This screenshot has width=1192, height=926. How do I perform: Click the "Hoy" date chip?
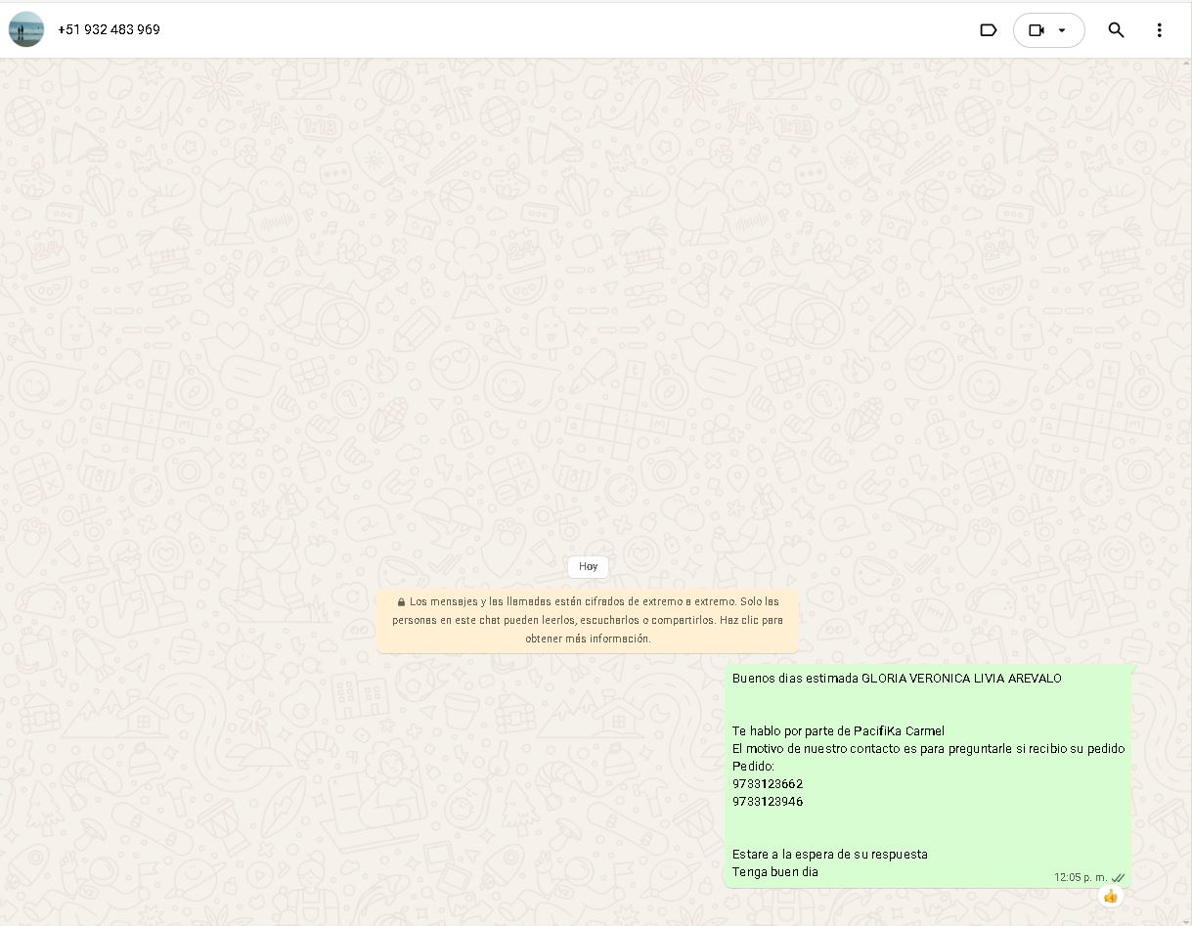588,566
